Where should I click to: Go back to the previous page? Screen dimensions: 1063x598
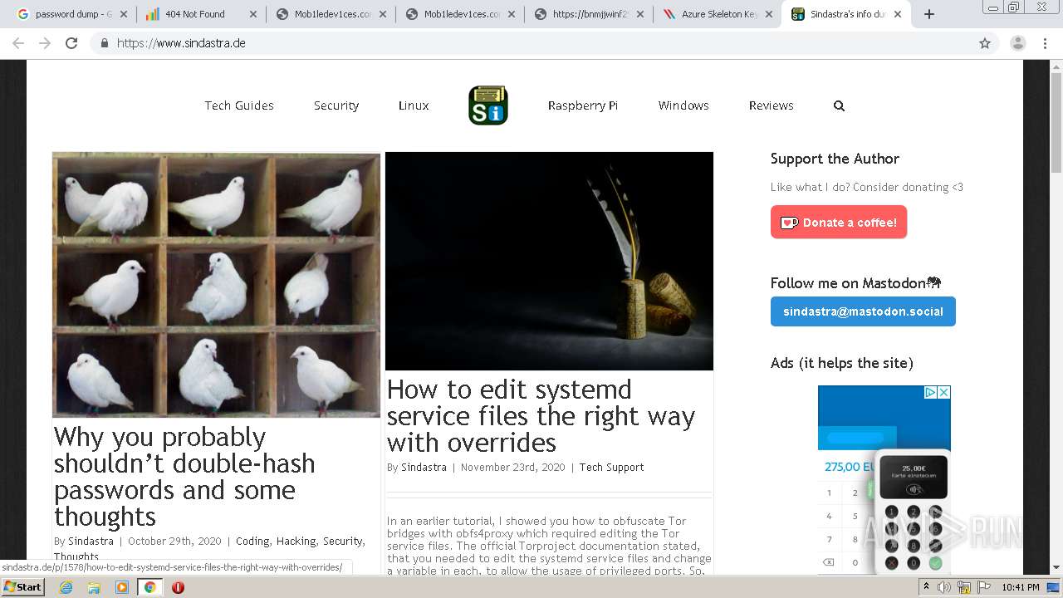18,43
